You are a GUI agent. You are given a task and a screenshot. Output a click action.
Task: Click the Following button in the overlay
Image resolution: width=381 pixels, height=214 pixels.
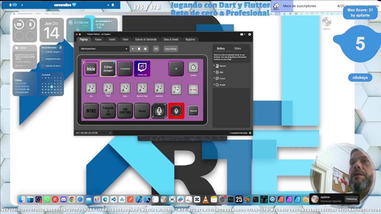point(351,199)
